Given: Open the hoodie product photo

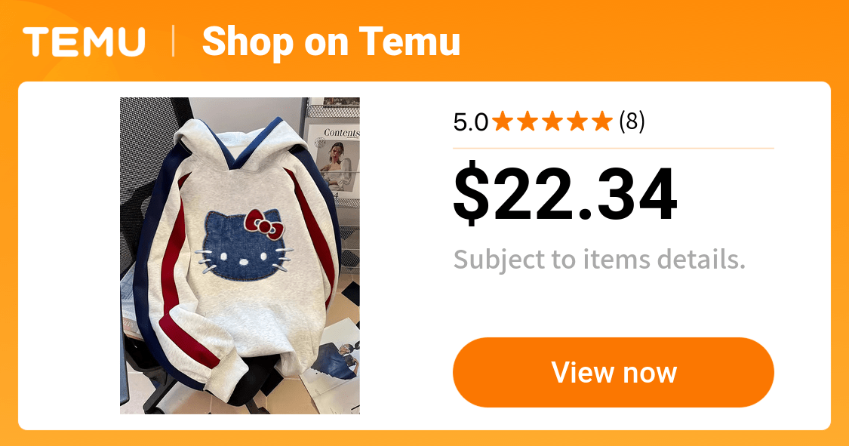Looking at the screenshot, I should [x=240, y=256].
